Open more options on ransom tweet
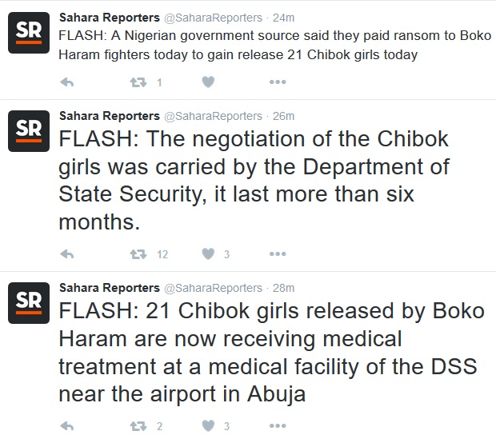Viewport: 496px width, 439px height. pos(278,82)
